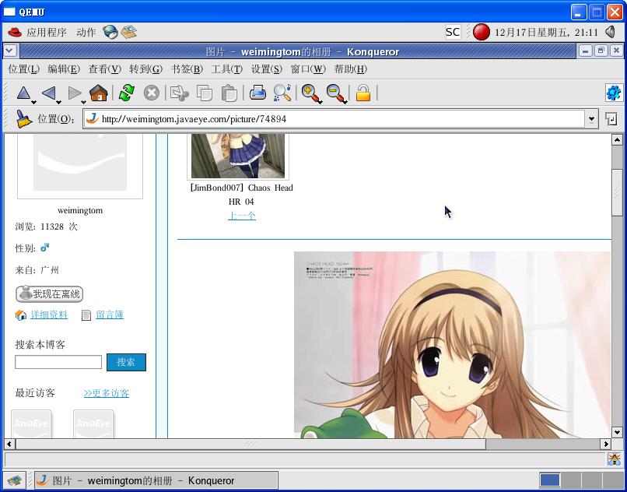Click the Chaos Head HR 04 thumbnail
The height and width of the screenshot is (492, 627).
click(238, 156)
